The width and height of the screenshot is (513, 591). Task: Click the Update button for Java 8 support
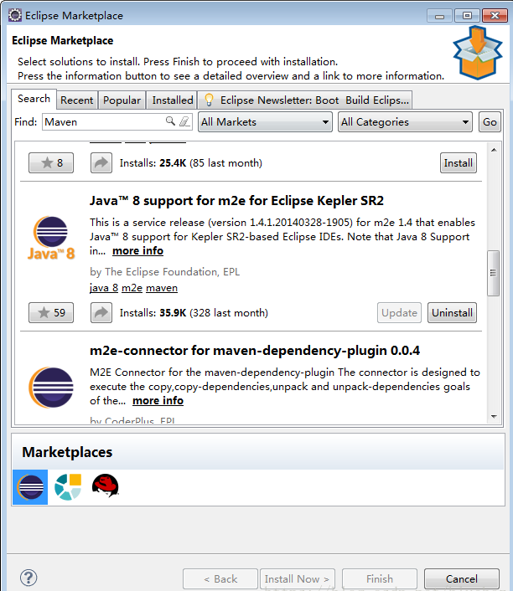[x=399, y=312]
